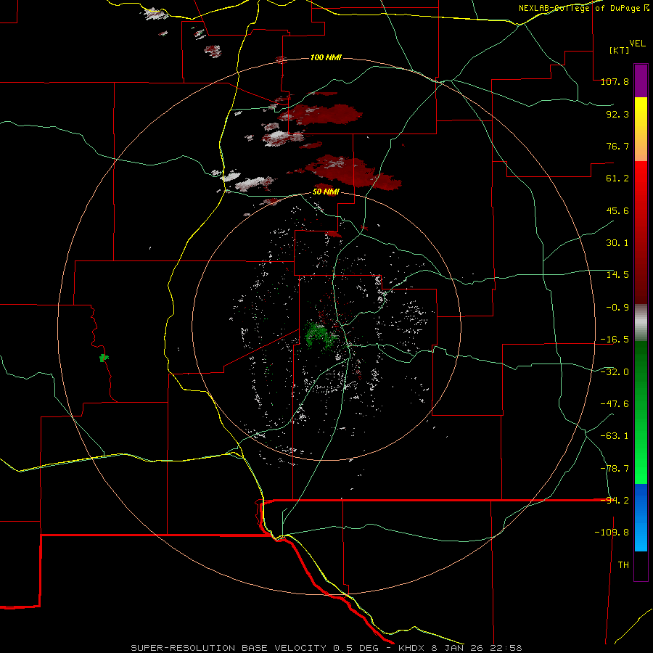Click the blue segment of the color bar

click(x=641, y=517)
